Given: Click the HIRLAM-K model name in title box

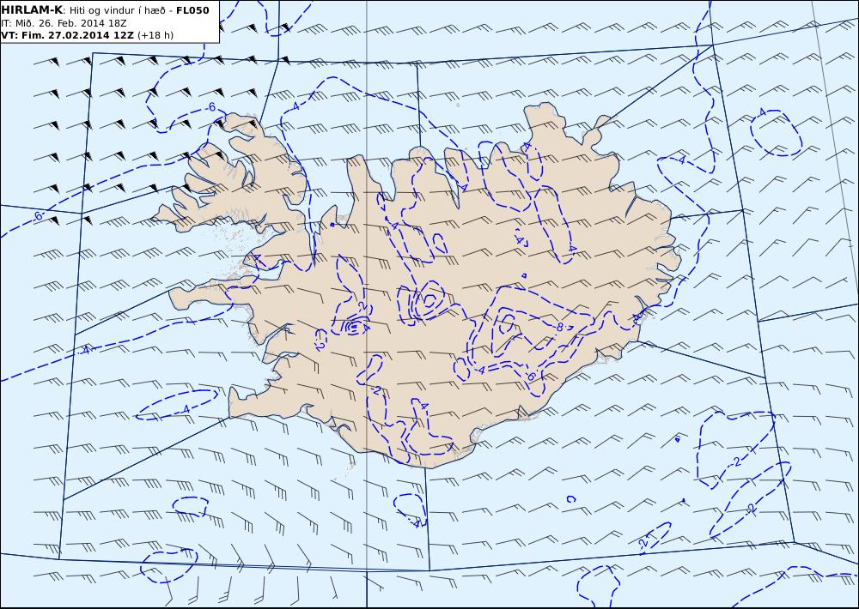Looking at the screenshot, I should pos(32,10).
